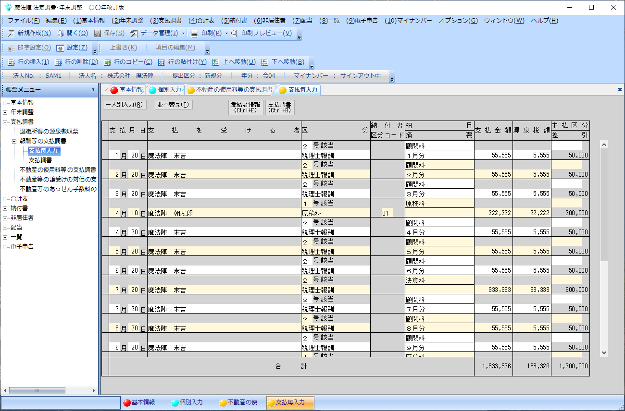Expand the 合計表 tree node
This screenshot has height=411, width=625.
click(5, 199)
